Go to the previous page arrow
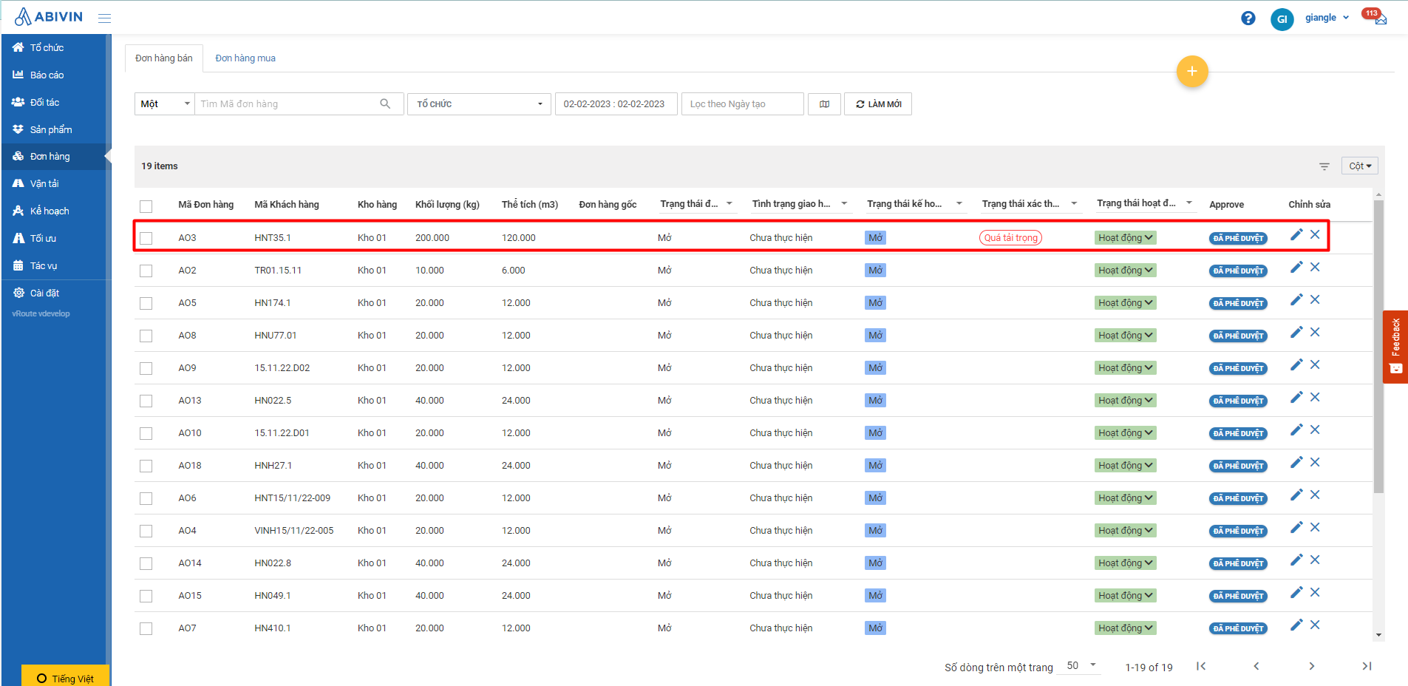This screenshot has height=686, width=1408. coord(1256,666)
